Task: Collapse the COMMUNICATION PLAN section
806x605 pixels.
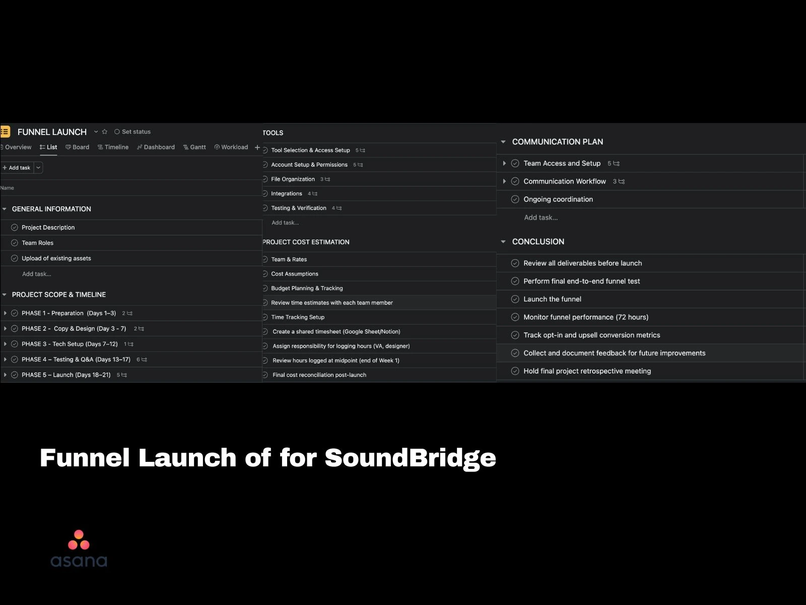Action: tap(503, 142)
